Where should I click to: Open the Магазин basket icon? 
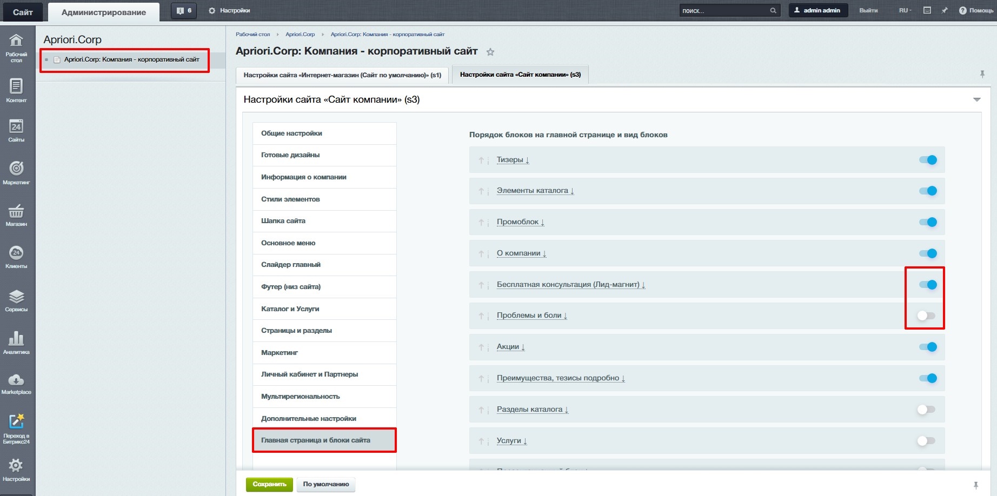(16, 215)
